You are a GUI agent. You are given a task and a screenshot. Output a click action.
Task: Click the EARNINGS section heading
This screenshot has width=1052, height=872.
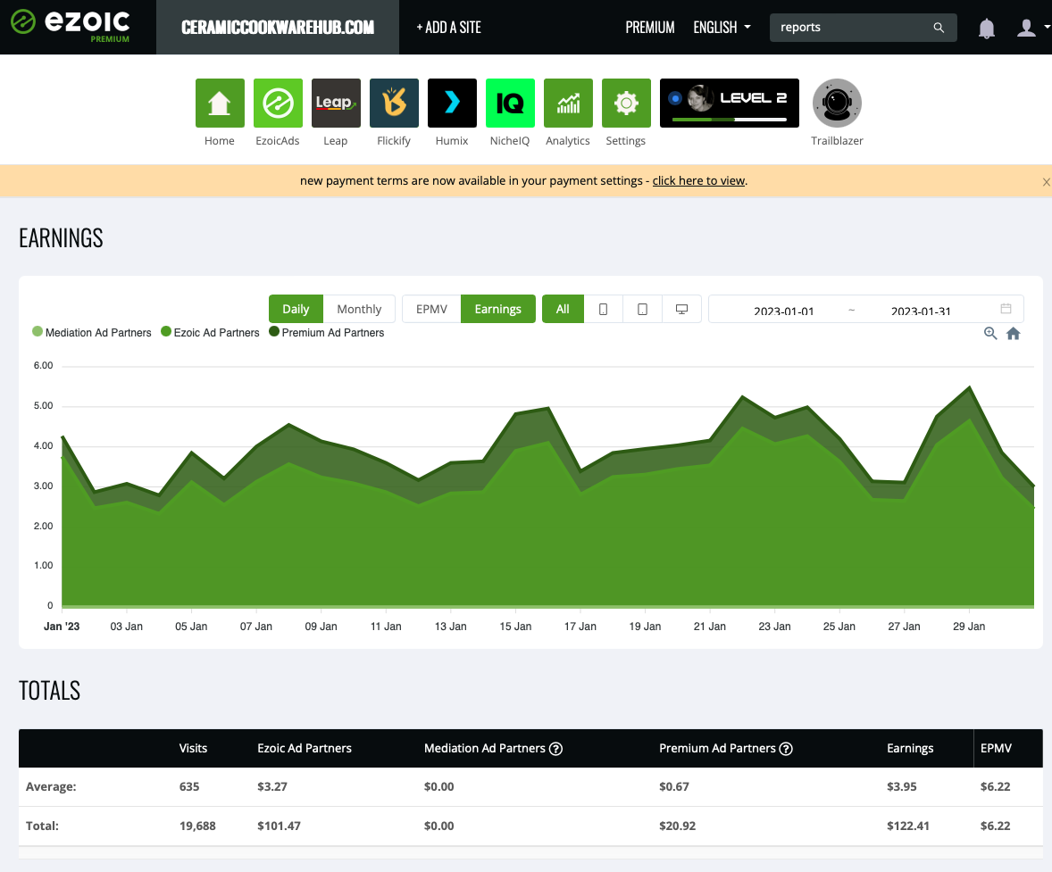[61, 238]
